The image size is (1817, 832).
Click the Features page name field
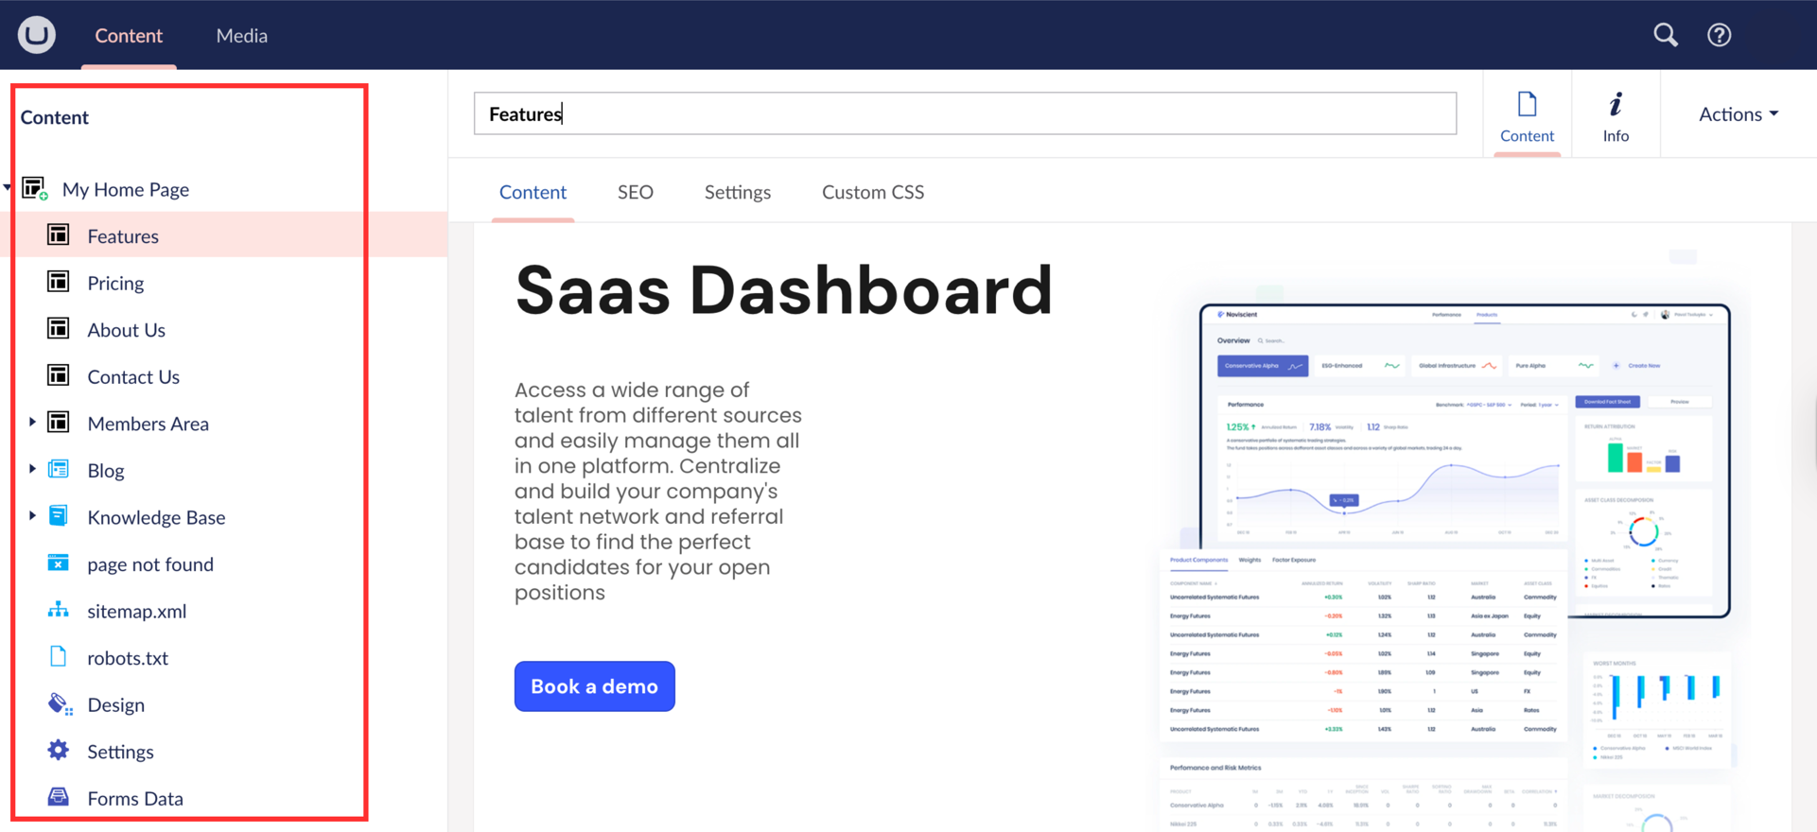point(964,114)
